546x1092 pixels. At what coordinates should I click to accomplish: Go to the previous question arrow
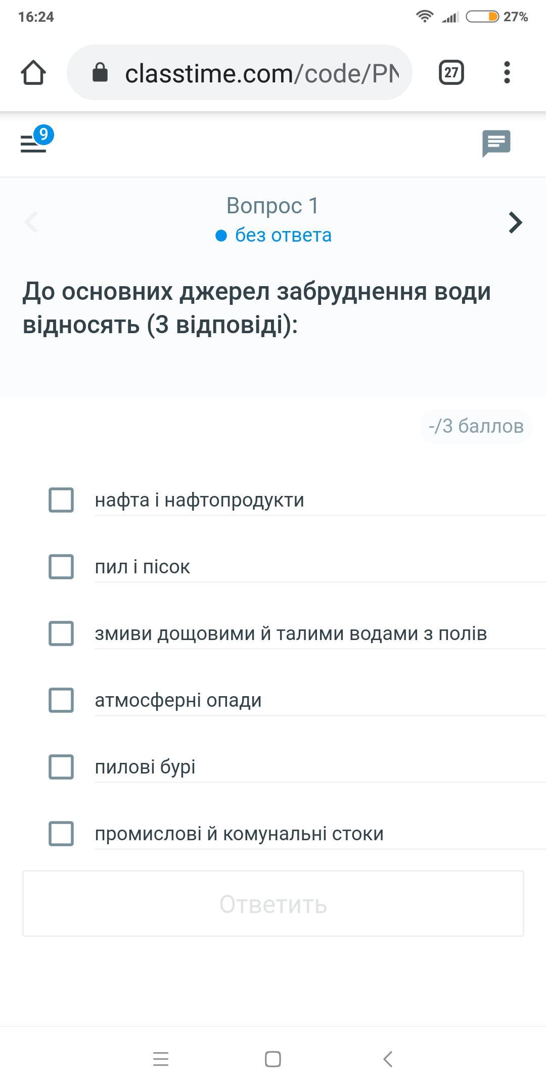click(31, 222)
